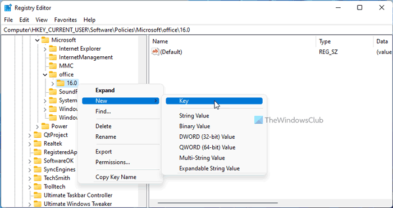This screenshot has width=393, height=208.
Task: Open the Edit menu
Action: (24, 20)
